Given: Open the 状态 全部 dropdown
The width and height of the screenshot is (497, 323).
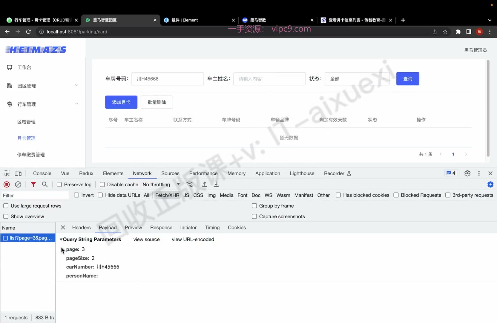Looking at the screenshot, I should [357, 79].
